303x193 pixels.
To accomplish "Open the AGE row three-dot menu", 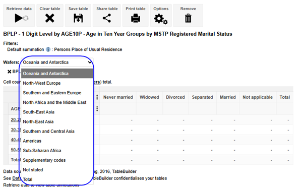I will pyautogui.click(x=97, y=109).
